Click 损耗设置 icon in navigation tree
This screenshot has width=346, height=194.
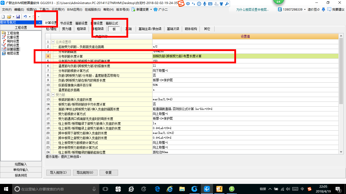(4, 45)
